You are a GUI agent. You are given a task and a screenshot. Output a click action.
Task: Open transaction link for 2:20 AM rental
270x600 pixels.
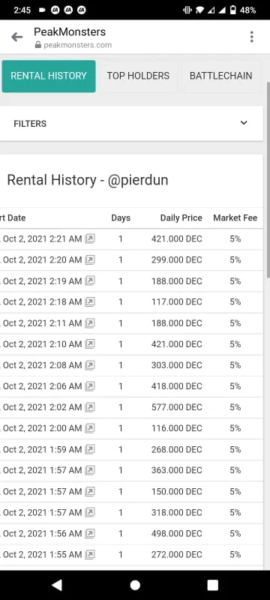pos(90,259)
